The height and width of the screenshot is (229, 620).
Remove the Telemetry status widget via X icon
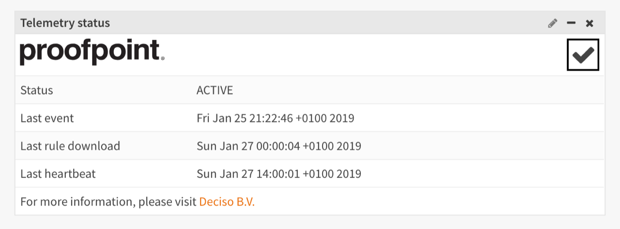(589, 23)
